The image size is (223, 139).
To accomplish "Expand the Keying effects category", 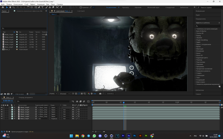I will tap(198, 35).
